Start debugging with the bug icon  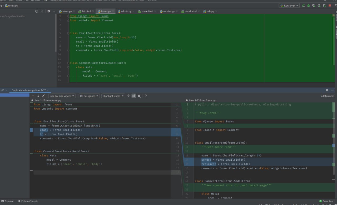click(308, 6)
